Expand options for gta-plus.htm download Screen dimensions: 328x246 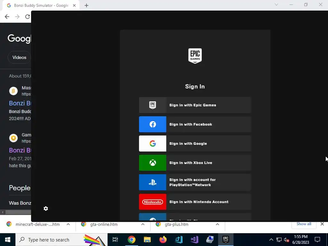coord(217,224)
